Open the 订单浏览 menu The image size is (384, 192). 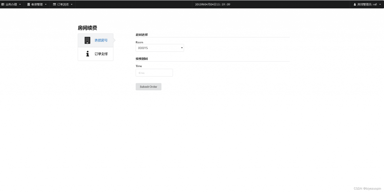62,4
